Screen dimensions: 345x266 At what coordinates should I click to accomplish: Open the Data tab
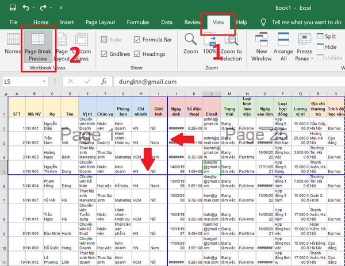tap(167, 22)
